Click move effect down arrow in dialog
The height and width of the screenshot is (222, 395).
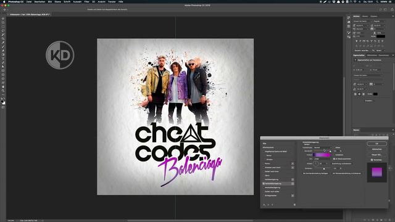[272, 205]
